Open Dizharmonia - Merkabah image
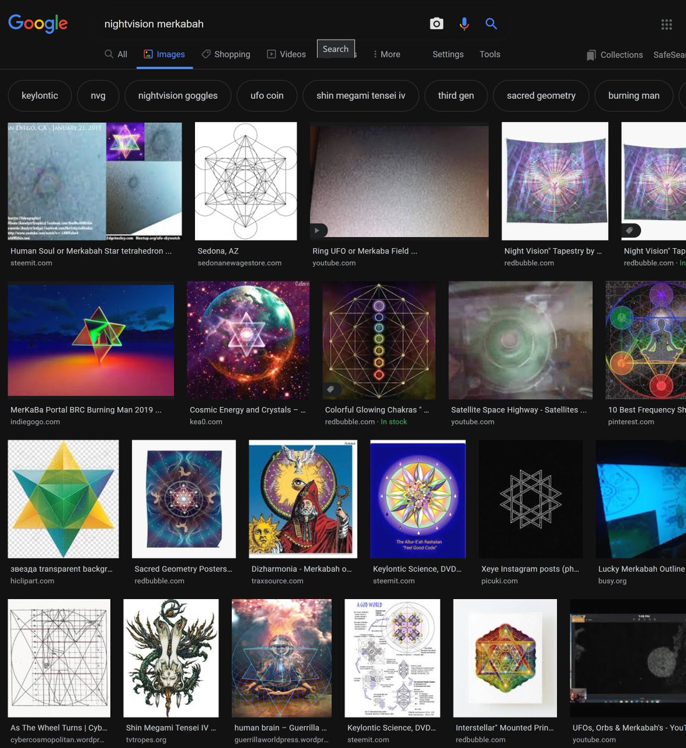This screenshot has height=748, width=686. (303, 499)
